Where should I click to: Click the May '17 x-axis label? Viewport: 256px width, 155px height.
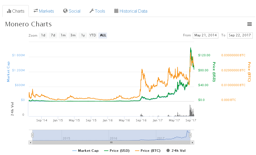pyautogui.click(x=174, y=120)
